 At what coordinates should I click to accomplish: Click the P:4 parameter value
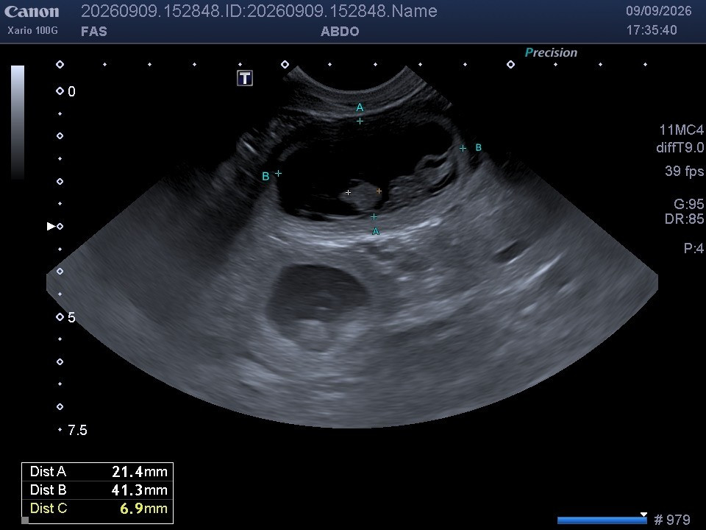(x=693, y=248)
